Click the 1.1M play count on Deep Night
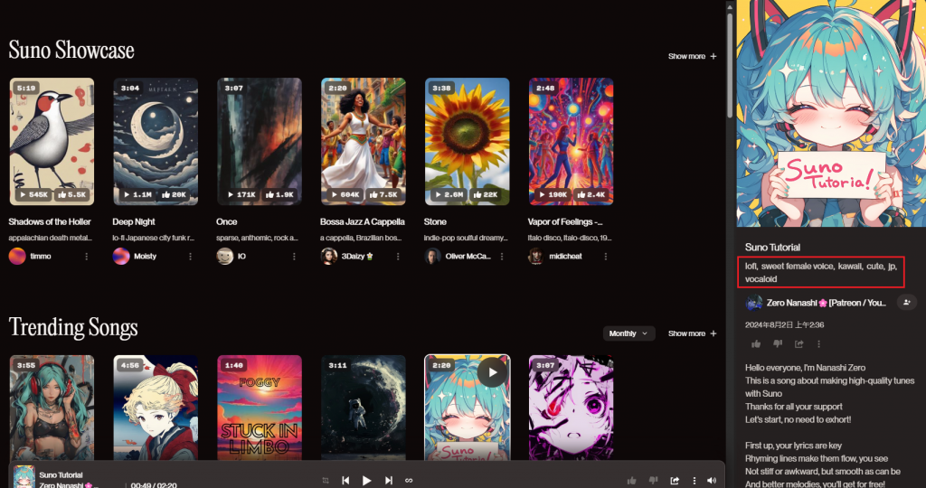The height and width of the screenshot is (488, 926). pyautogui.click(x=137, y=194)
